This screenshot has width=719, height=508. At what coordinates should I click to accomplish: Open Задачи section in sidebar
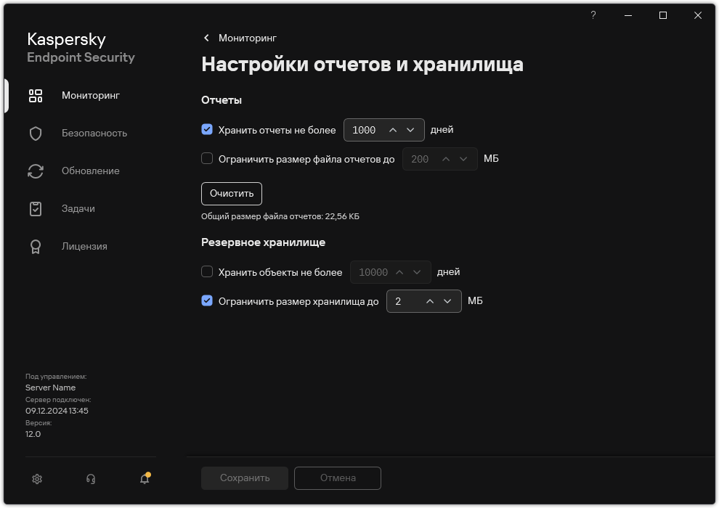(x=78, y=208)
